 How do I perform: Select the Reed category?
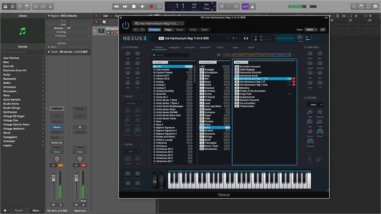click(x=214, y=128)
